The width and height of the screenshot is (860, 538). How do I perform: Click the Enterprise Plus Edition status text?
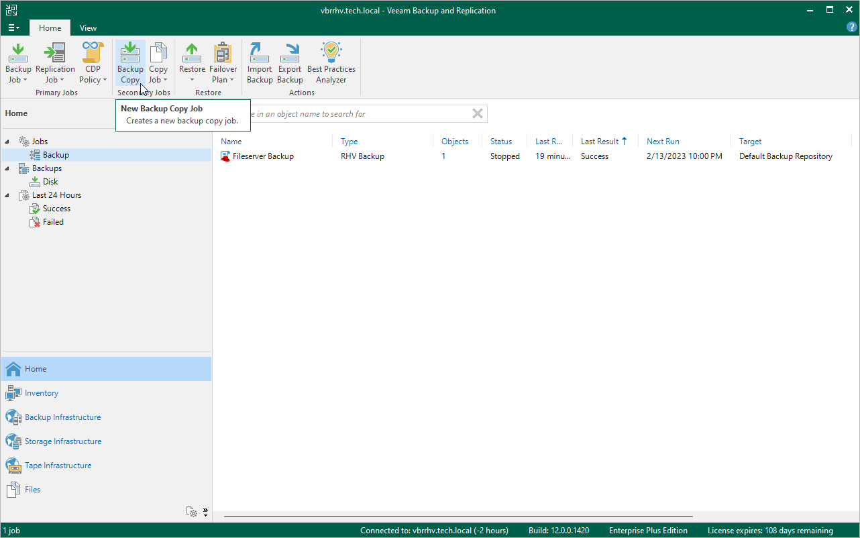coord(648,531)
